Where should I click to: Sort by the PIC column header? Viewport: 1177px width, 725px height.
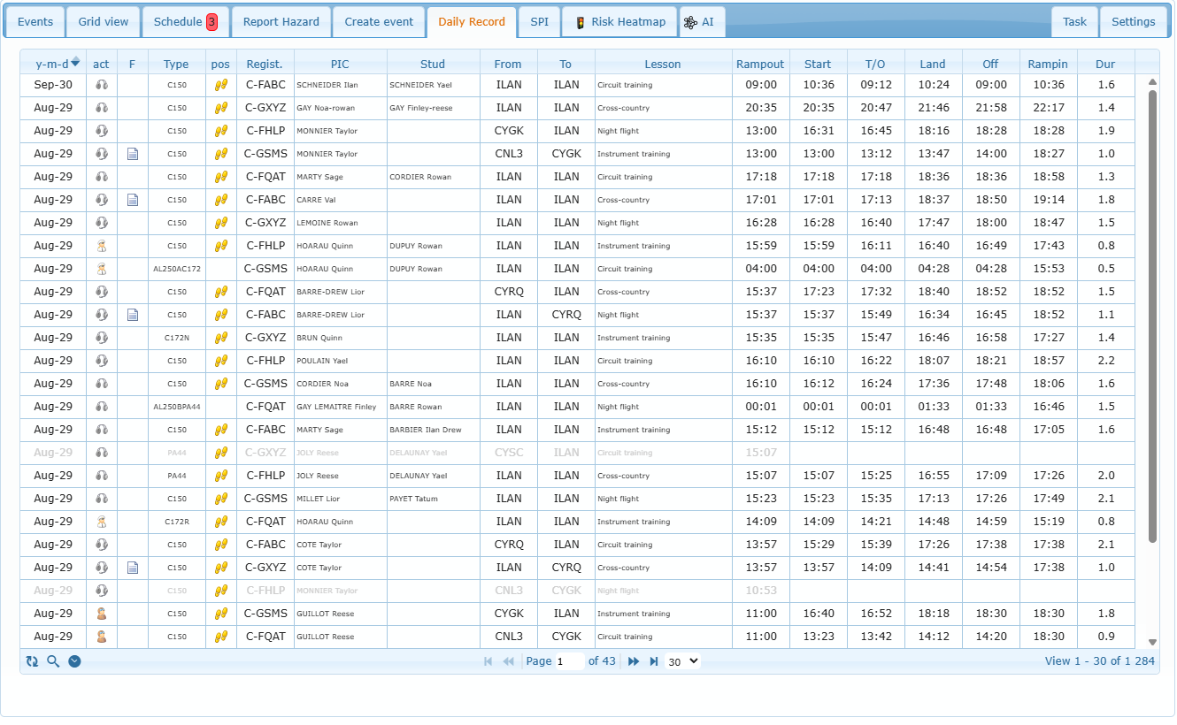(x=340, y=64)
